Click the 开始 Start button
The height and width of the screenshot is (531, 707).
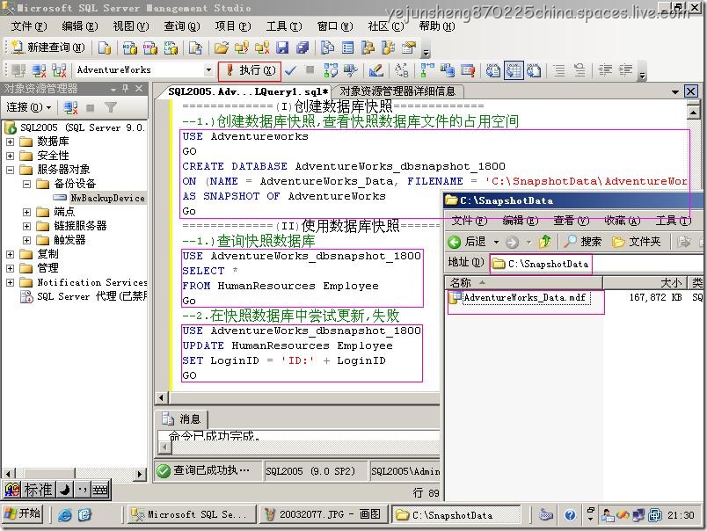click(23, 514)
